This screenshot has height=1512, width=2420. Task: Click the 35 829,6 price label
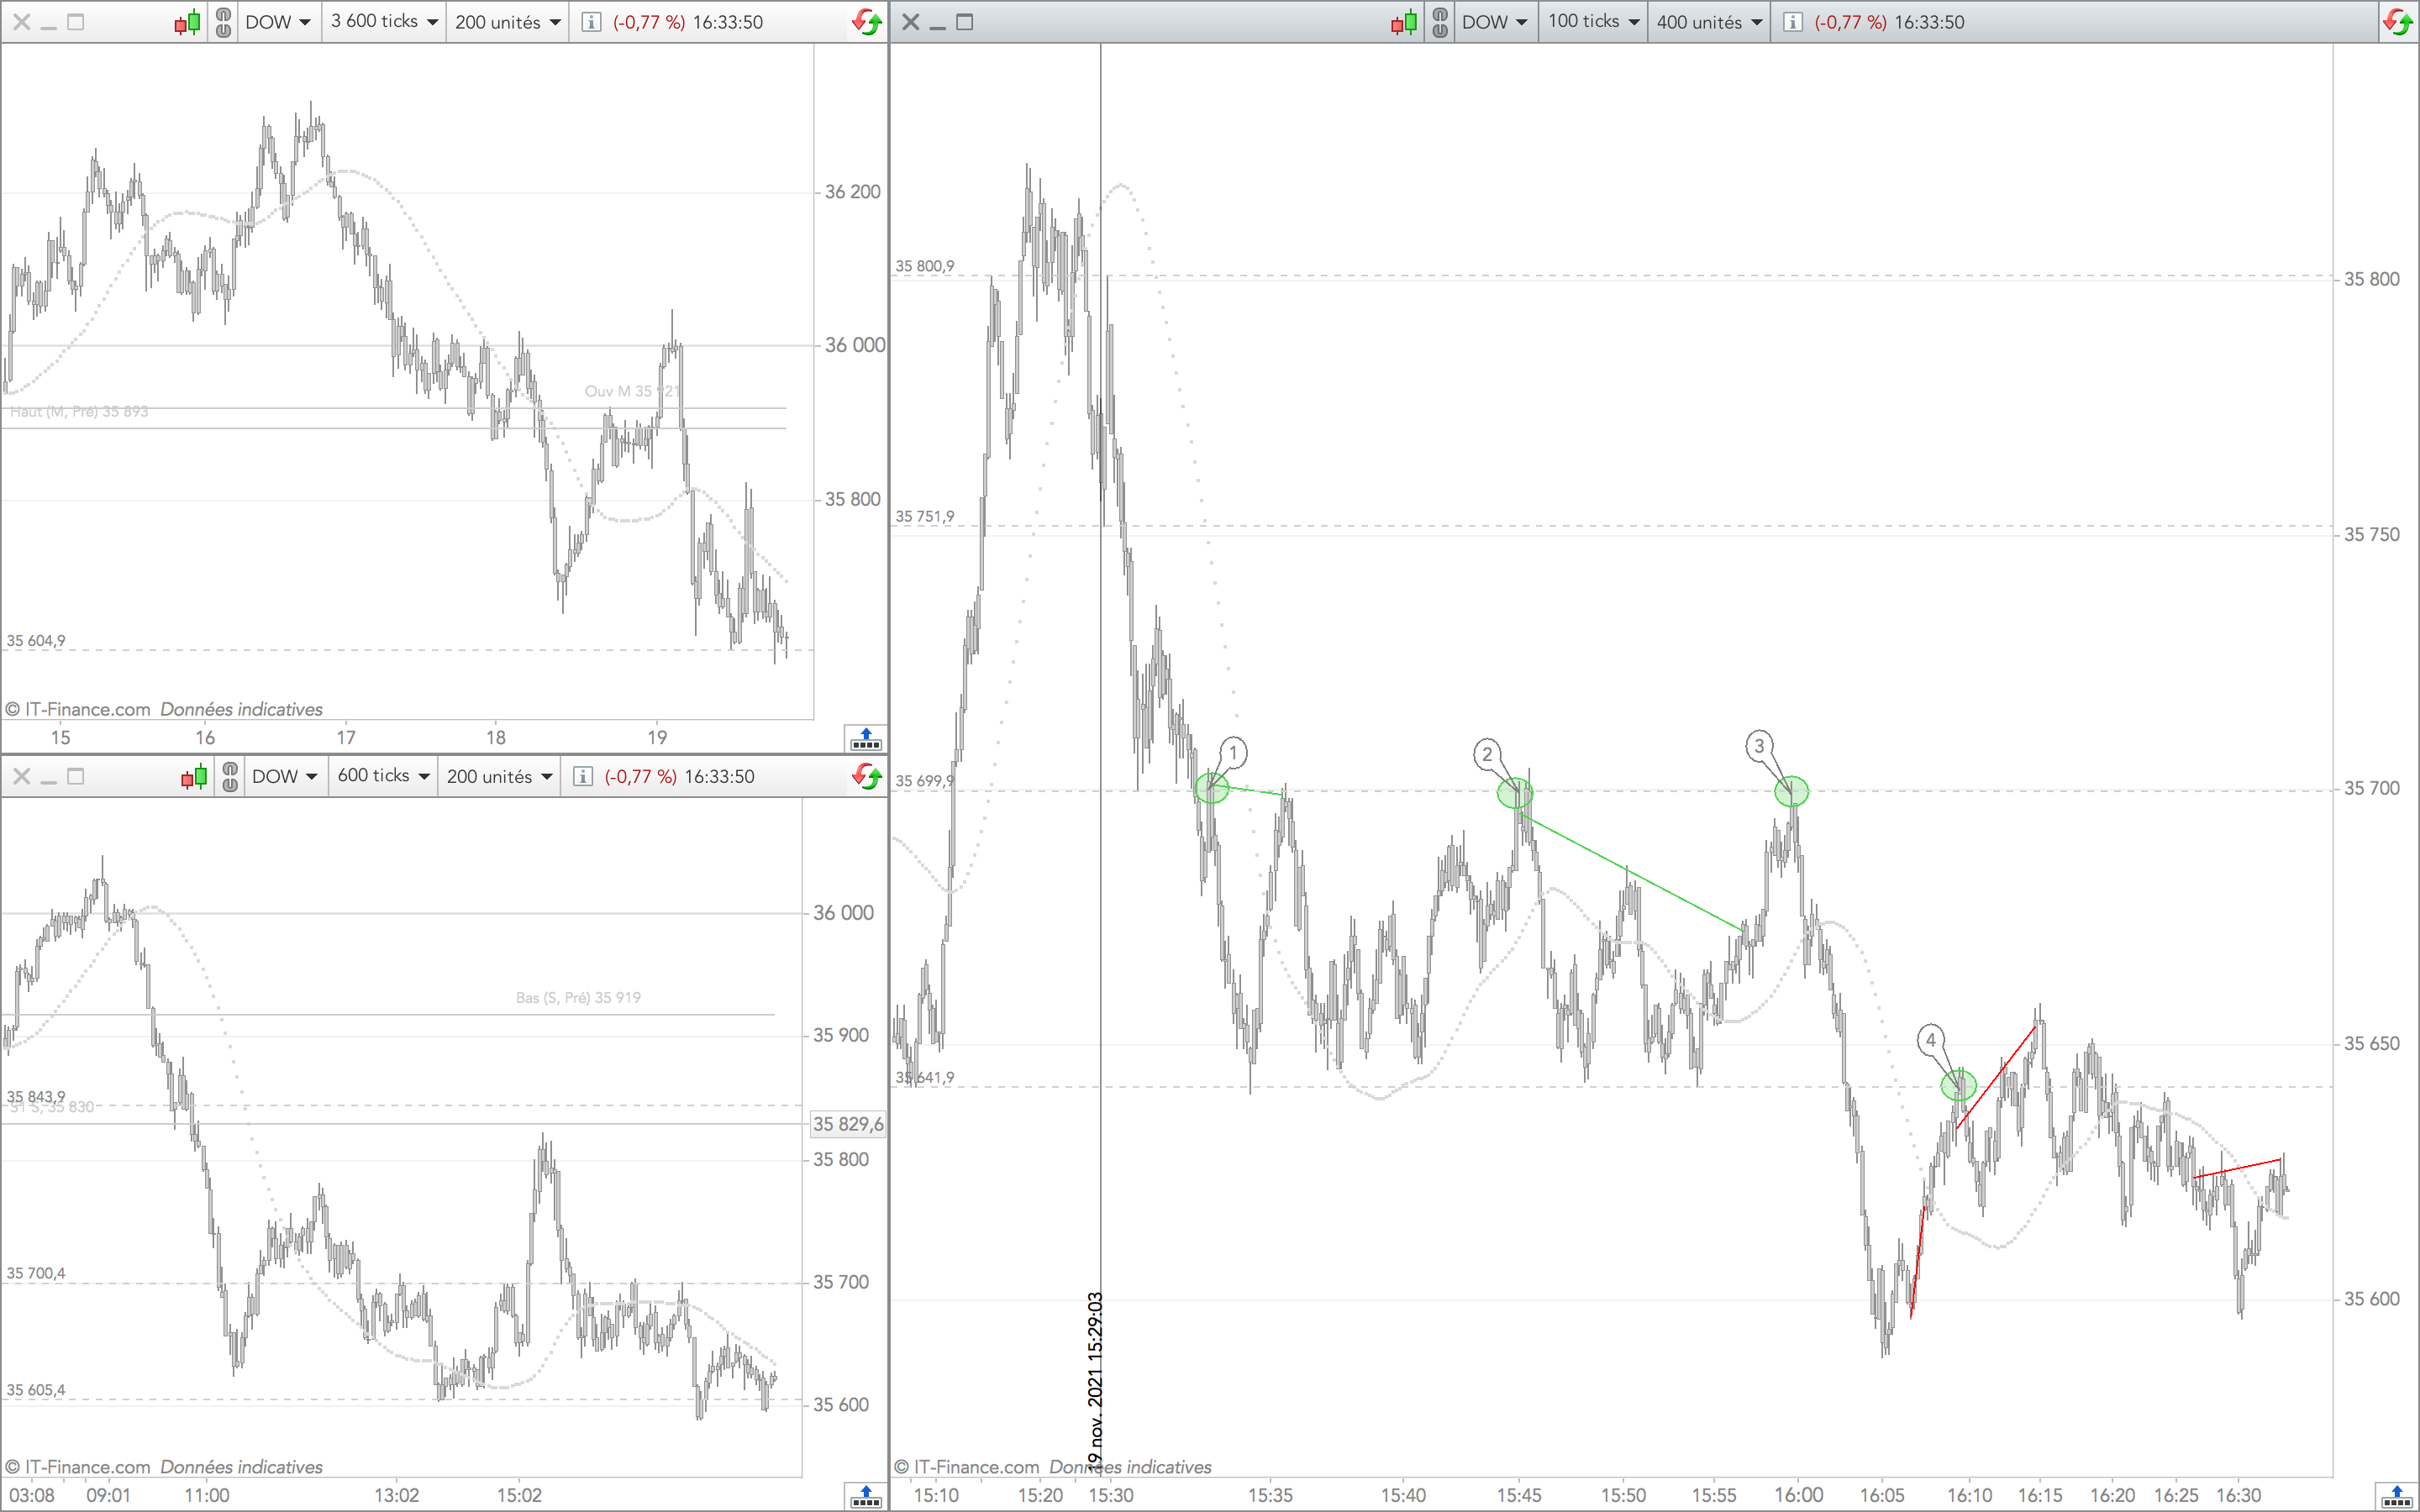pyautogui.click(x=847, y=1124)
